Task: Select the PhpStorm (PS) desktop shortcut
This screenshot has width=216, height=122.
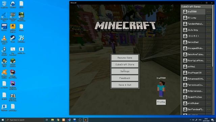Action: [x=13, y=85]
